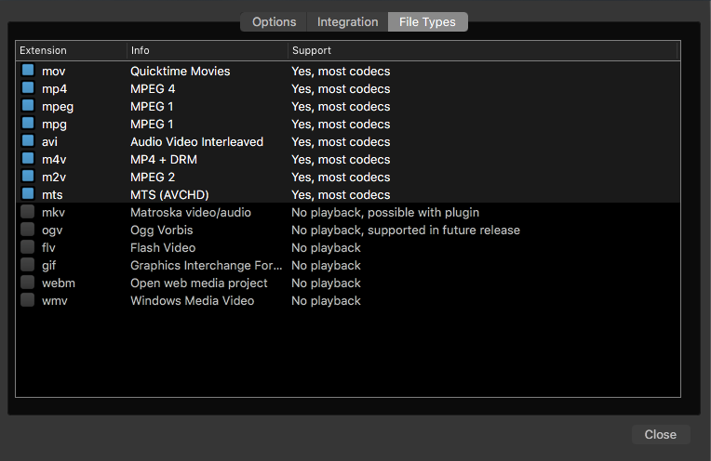
Task: Select the File Types tab
Action: tap(427, 21)
